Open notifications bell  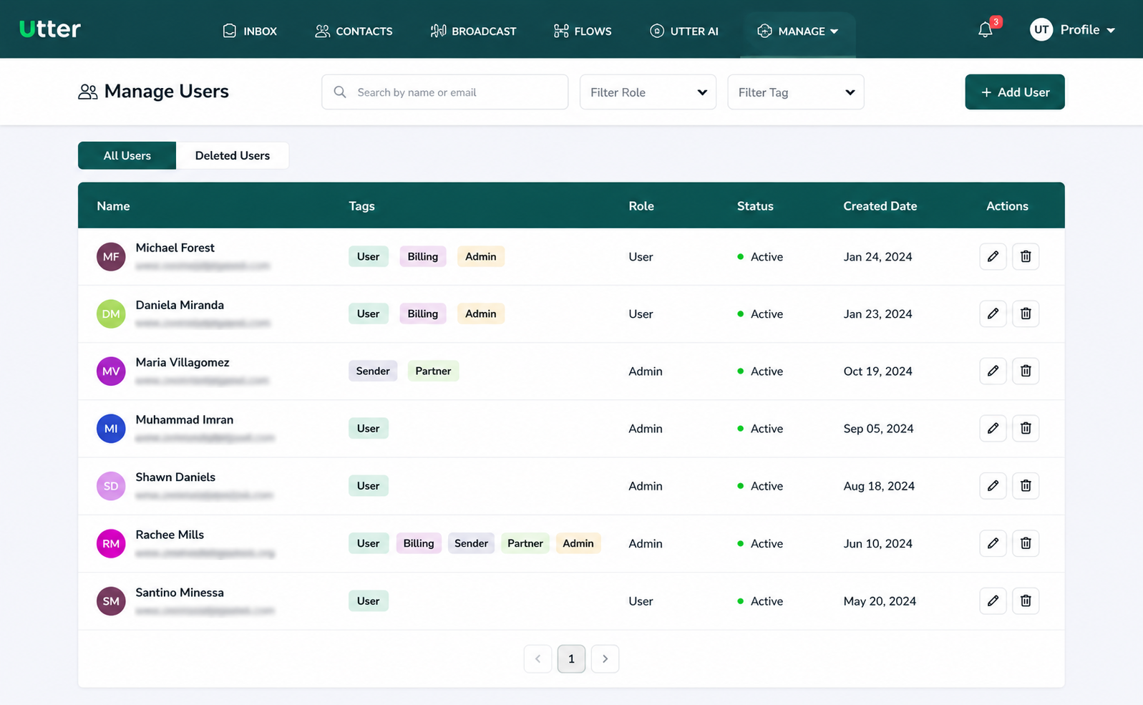point(986,30)
